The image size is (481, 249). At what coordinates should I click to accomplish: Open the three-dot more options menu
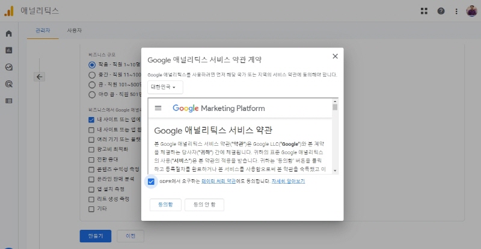coord(456,11)
